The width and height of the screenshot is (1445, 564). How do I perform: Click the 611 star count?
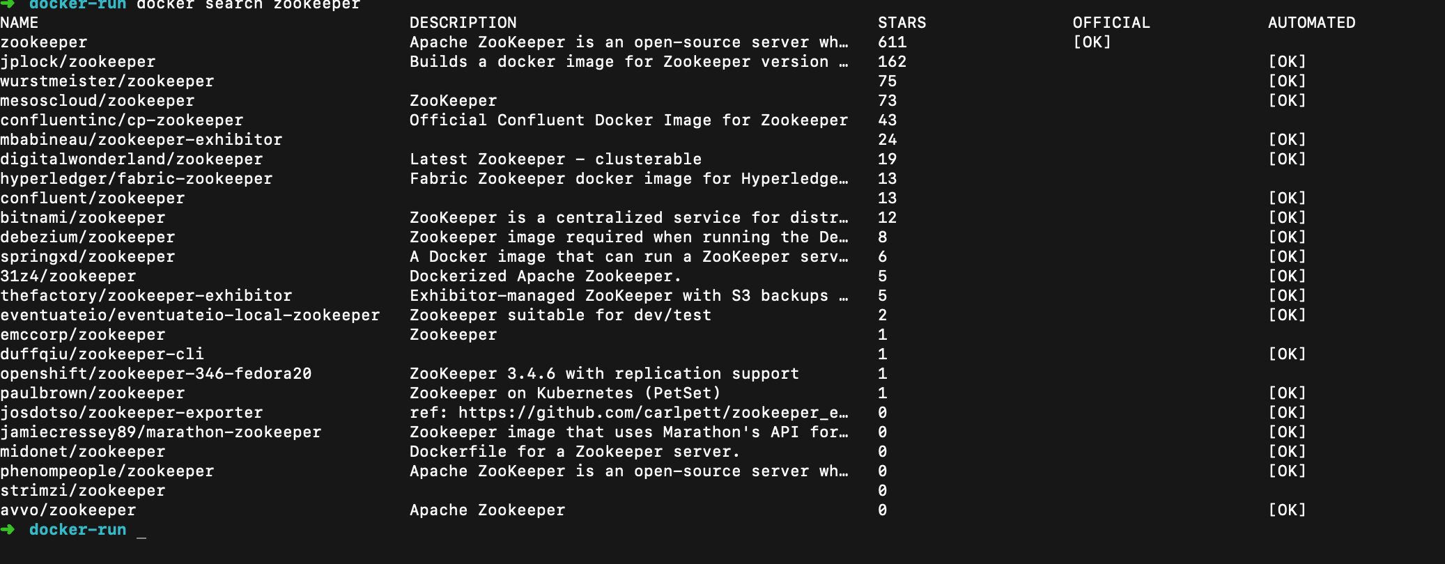tap(892, 42)
